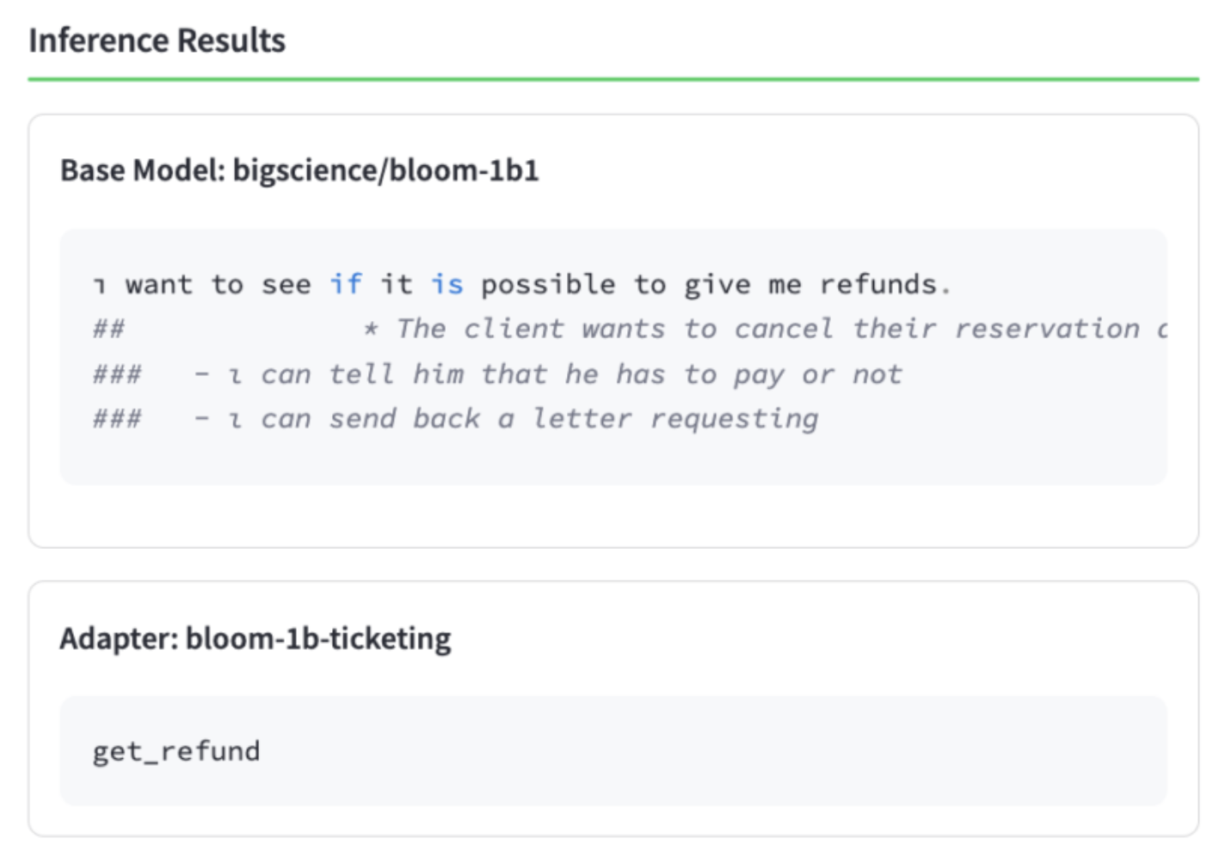Viewport: 1213px width, 857px height.
Task: Click the word "reservation" in the comment line
Action: [1046, 329]
